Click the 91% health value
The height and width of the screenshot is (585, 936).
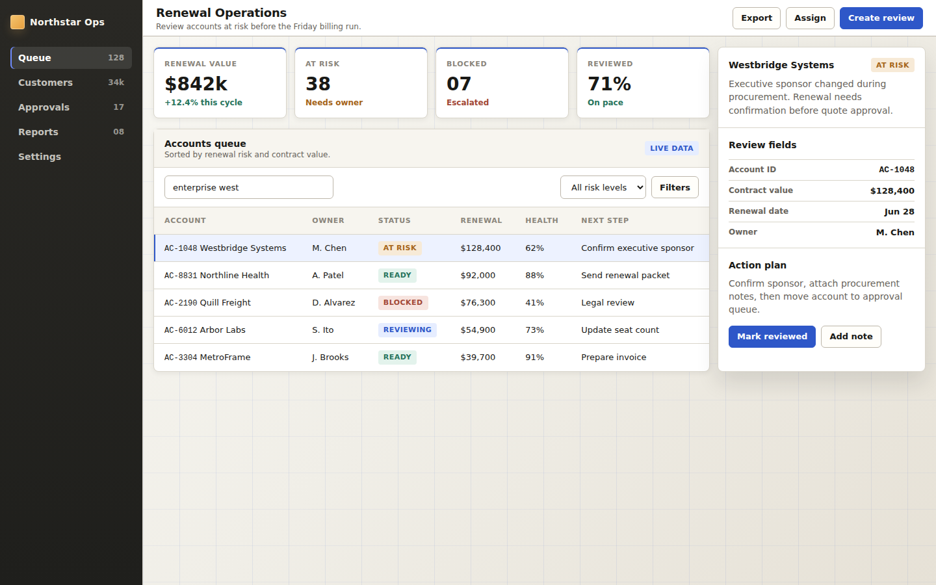coord(534,357)
